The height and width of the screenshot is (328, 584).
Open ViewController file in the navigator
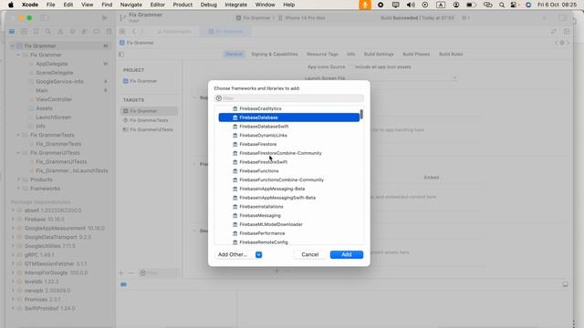pyautogui.click(x=54, y=99)
